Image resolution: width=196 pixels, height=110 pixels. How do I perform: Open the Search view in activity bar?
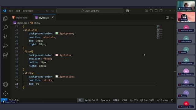click(6, 28)
